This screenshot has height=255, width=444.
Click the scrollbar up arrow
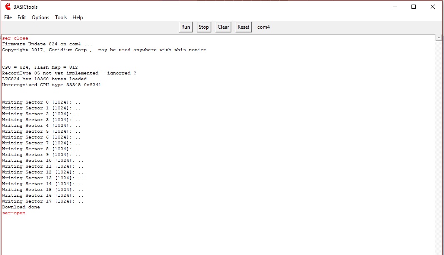(x=439, y=38)
